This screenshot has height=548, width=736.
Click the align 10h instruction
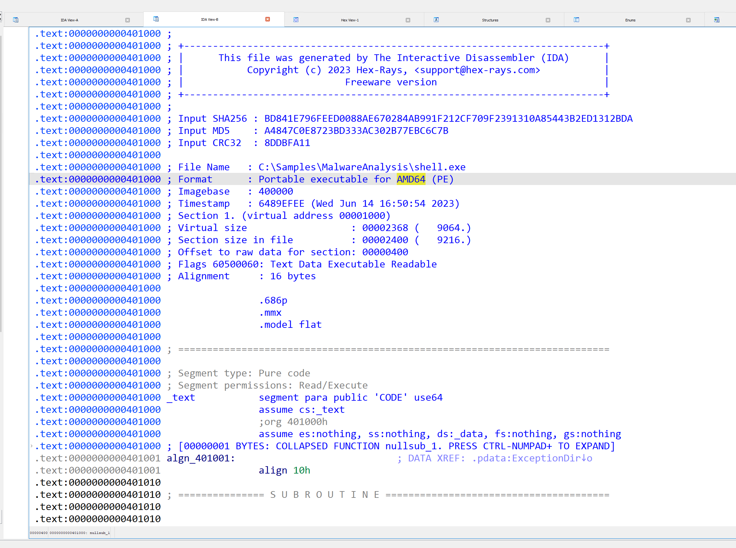coord(284,470)
